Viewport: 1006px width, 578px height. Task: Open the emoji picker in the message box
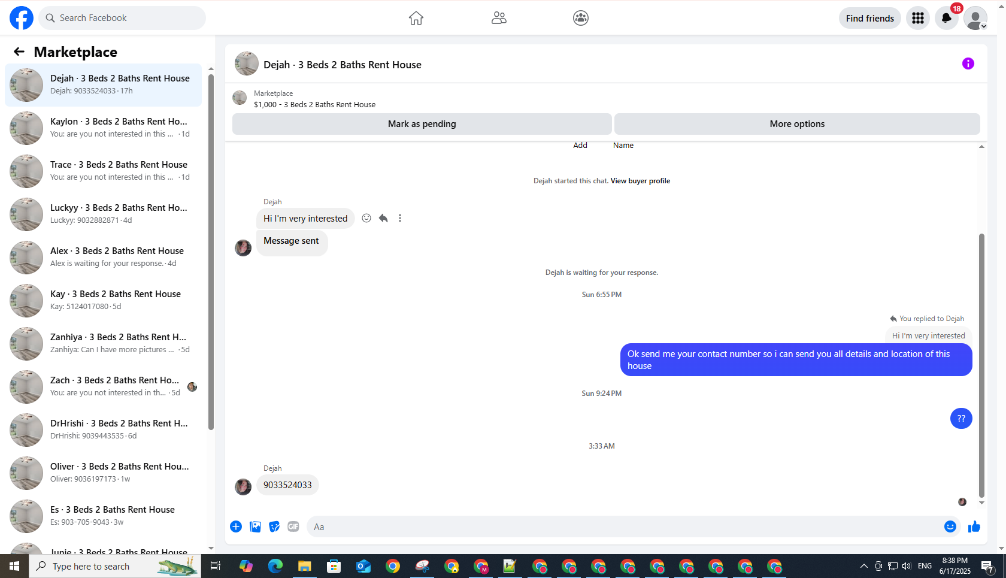pyautogui.click(x=950, y=526)
